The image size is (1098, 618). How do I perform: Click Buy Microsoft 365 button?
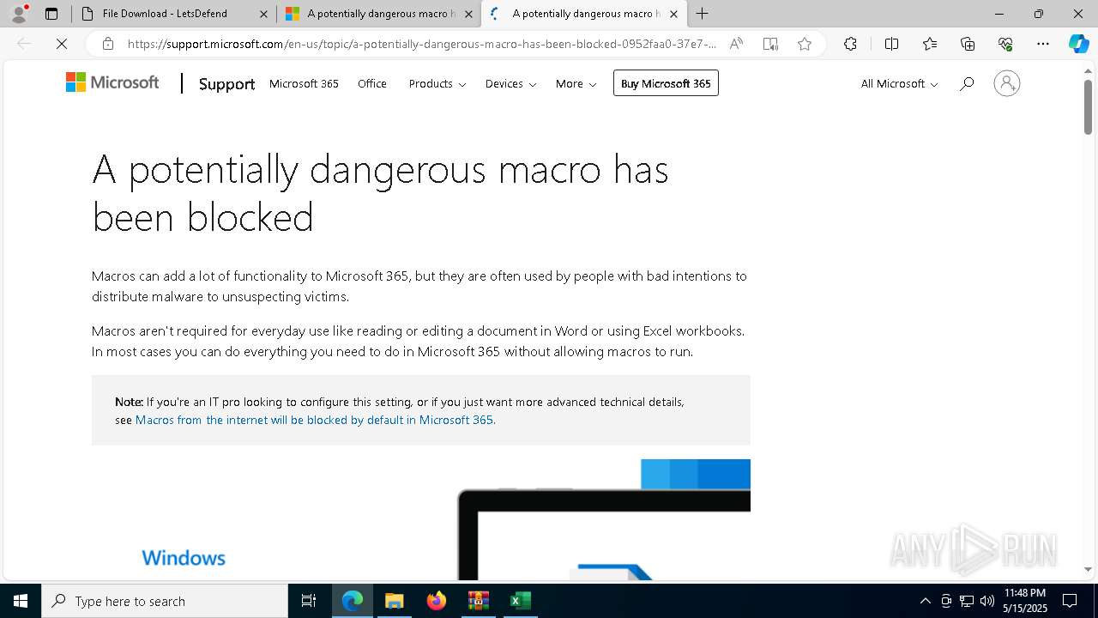click(x=666, y=83)
